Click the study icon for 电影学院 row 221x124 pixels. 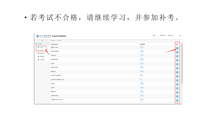coord(177,56)
